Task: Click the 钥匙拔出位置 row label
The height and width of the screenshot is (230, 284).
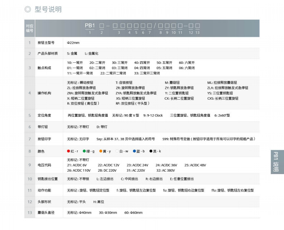Action: coord(48,179)
